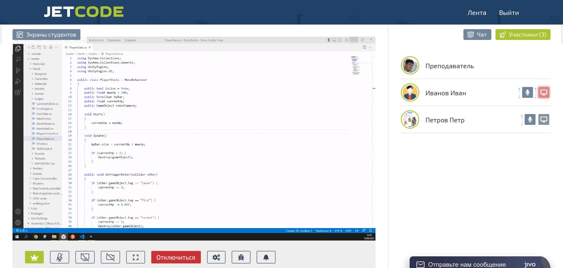
Task: Expand the Prefabs folder in explorer tree
Action: point(38,169)
